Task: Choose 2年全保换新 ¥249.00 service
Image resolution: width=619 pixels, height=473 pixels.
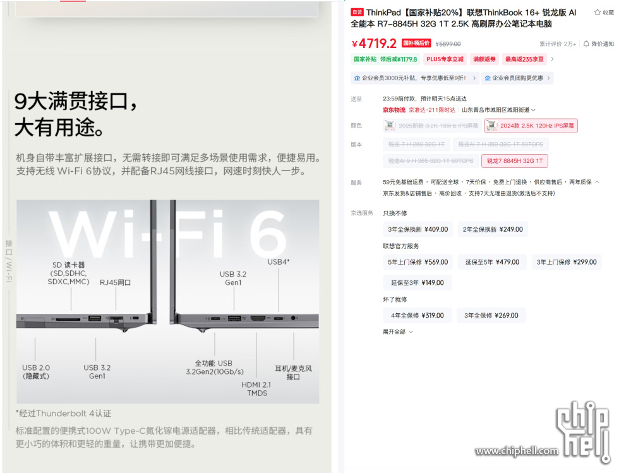Action: tap(493, 229)
